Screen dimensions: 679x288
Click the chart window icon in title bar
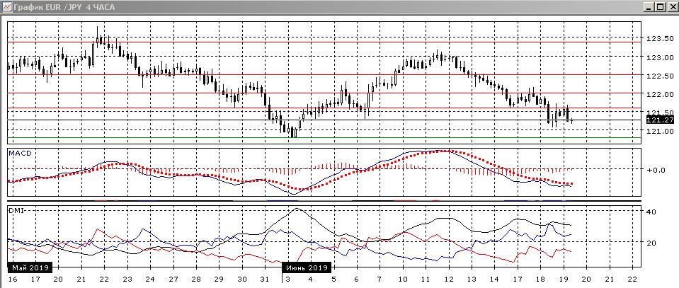click(x=6, y=6)
